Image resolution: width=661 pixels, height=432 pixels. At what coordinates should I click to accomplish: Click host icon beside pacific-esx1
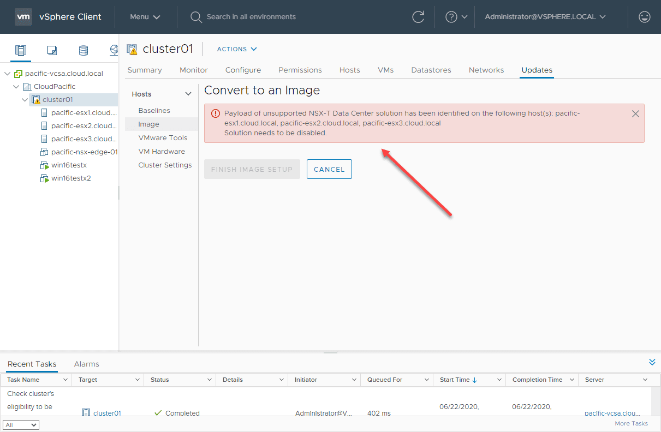pos(45,113)
